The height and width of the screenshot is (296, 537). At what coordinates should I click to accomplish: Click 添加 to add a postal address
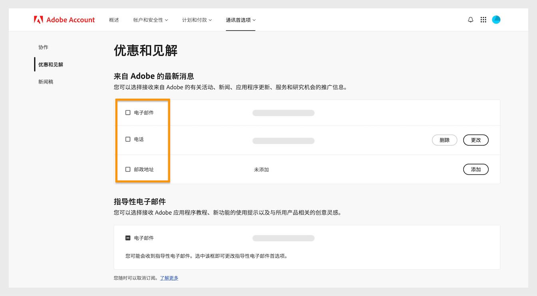pyautogui.click(x=475, y=169)
